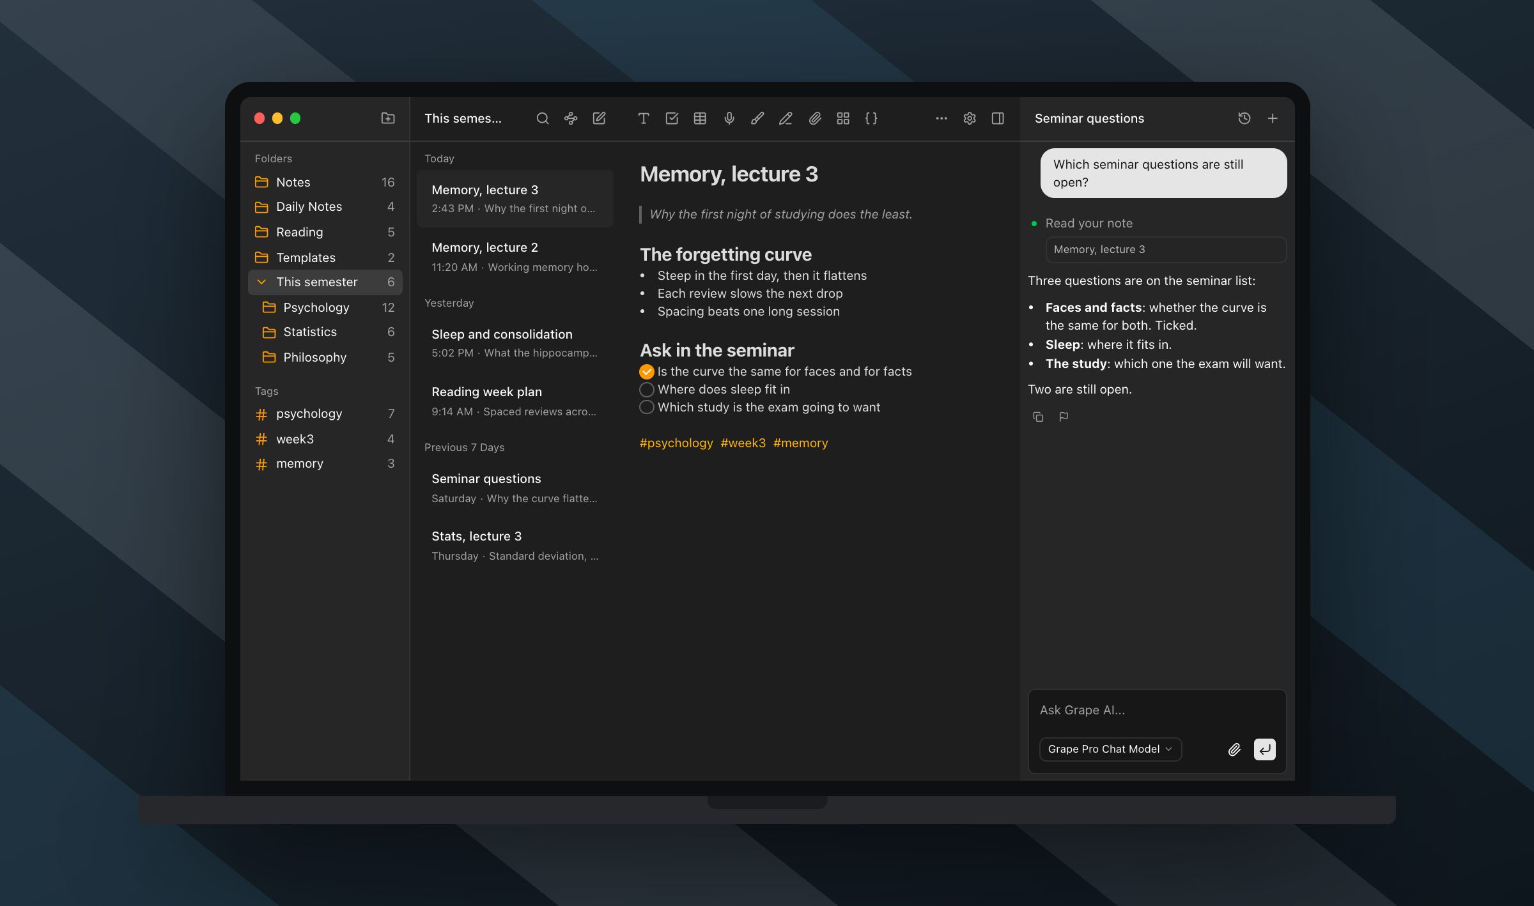Click the 'Ask in the seminar' heading
The width and height of the screenshot is (1534, 906).
[x=717, y=350]
